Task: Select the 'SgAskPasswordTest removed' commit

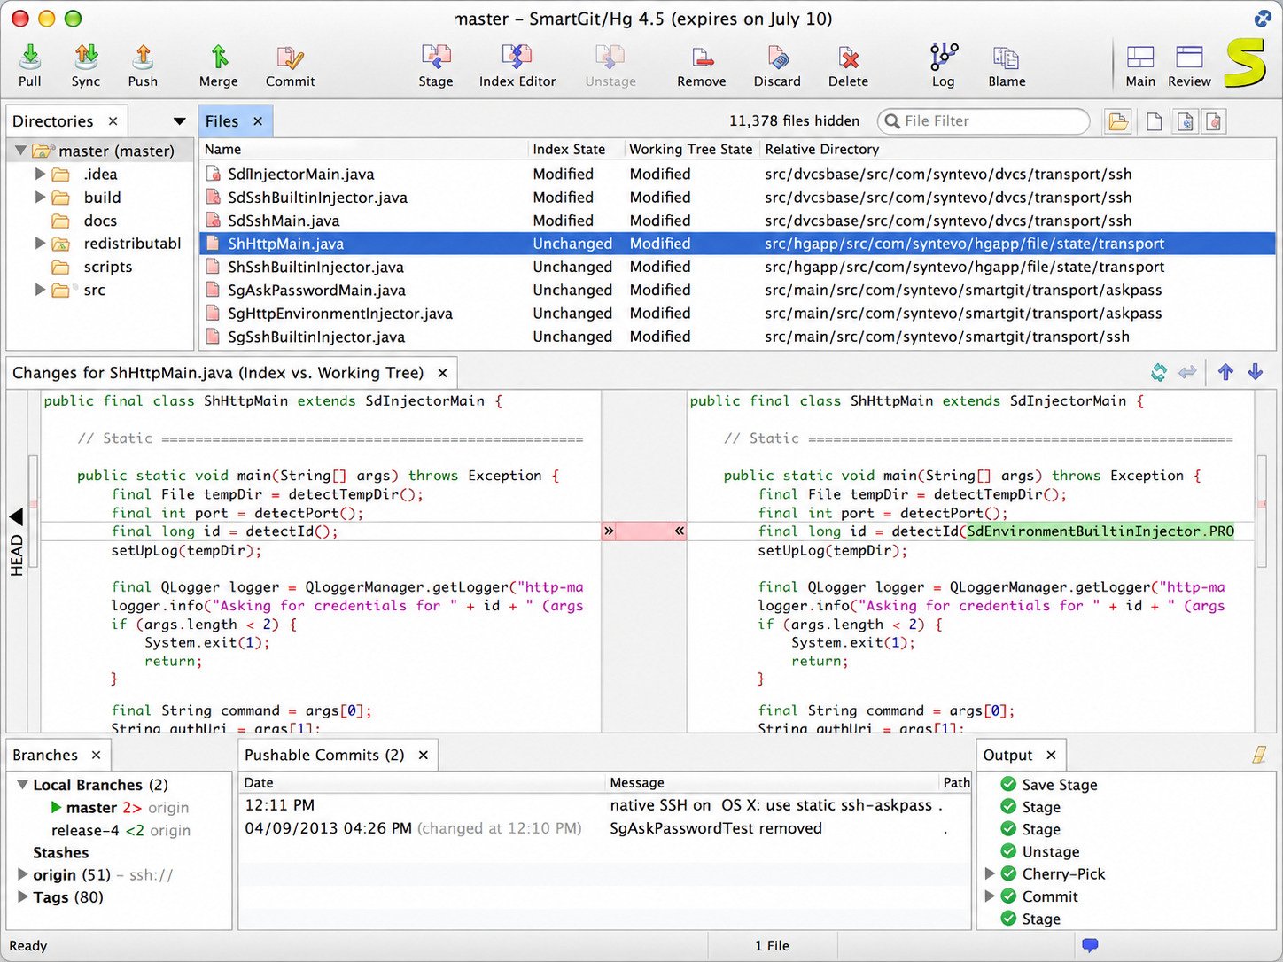Action: [604, 828]
